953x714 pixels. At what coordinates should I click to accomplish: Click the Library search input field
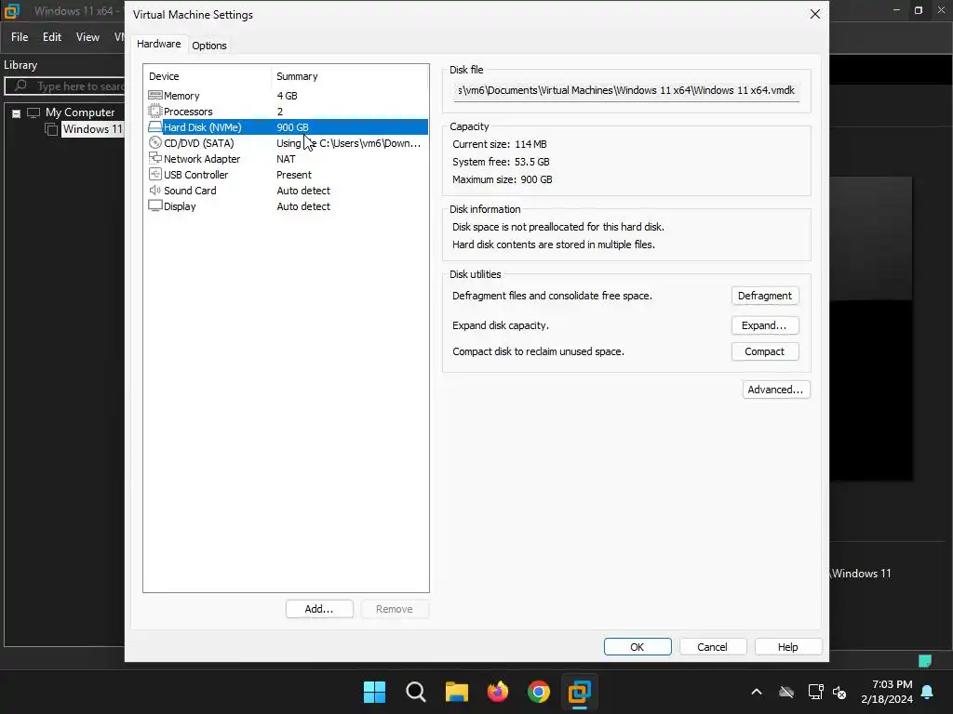(65, 86)
